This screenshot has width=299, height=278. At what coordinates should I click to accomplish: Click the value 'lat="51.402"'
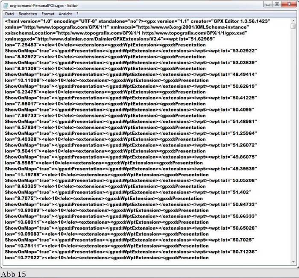[x=236, y=192]
